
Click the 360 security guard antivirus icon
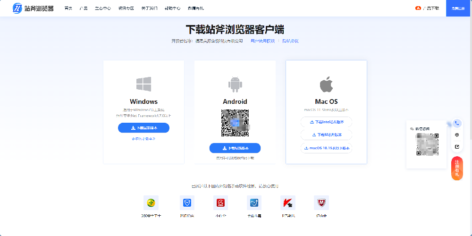tap(151, 203)
